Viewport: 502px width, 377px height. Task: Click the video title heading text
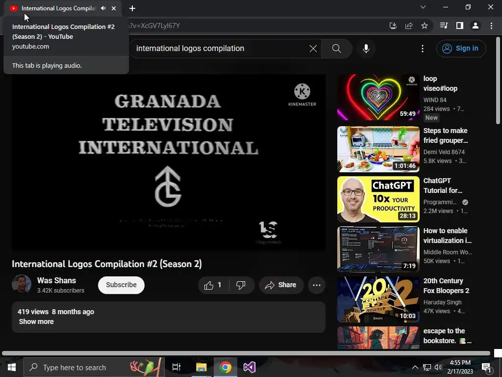pyautogui.click(x=106, y=264)
